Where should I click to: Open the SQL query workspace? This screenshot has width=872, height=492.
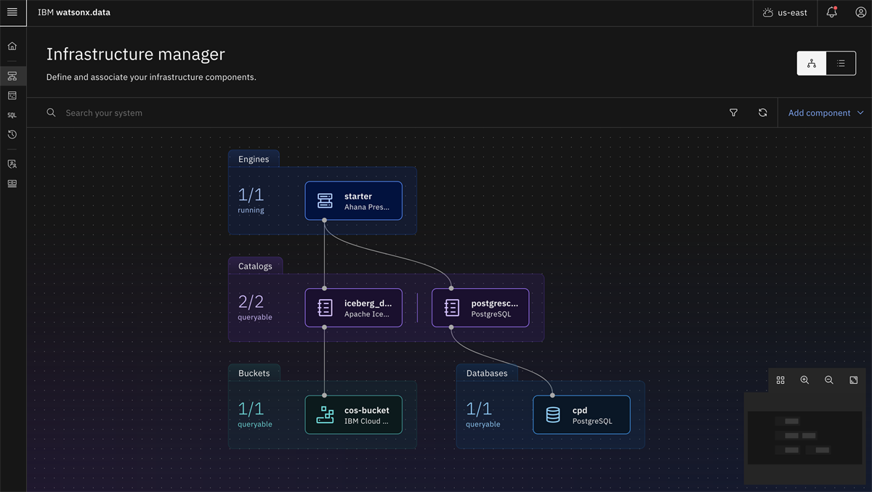pyautogui.click(x=12, y=115)
